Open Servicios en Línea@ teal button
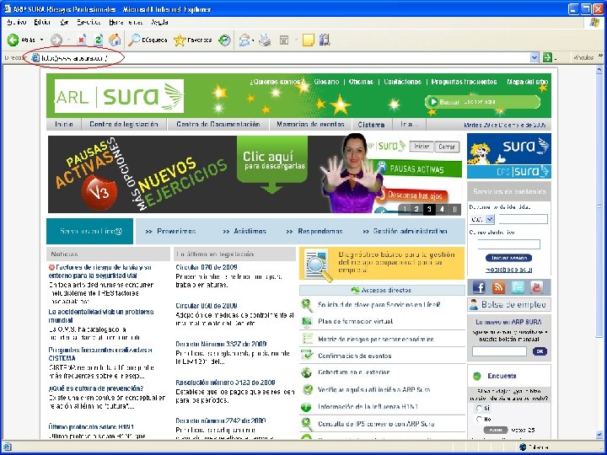Viewport: 607px width, 455px height. 90,232
